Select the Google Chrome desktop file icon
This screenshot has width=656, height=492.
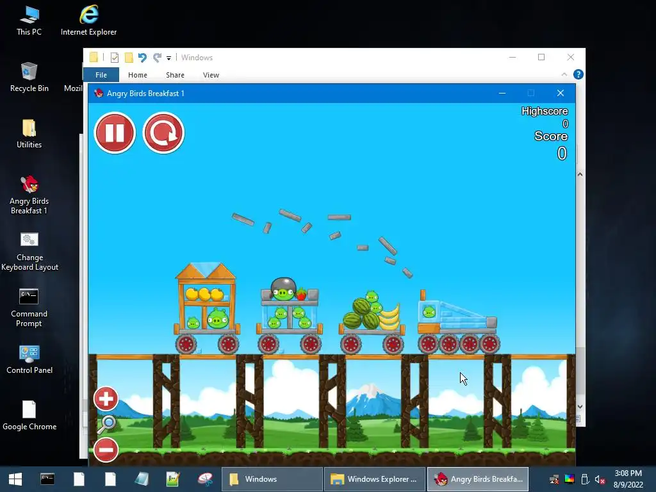29,415
